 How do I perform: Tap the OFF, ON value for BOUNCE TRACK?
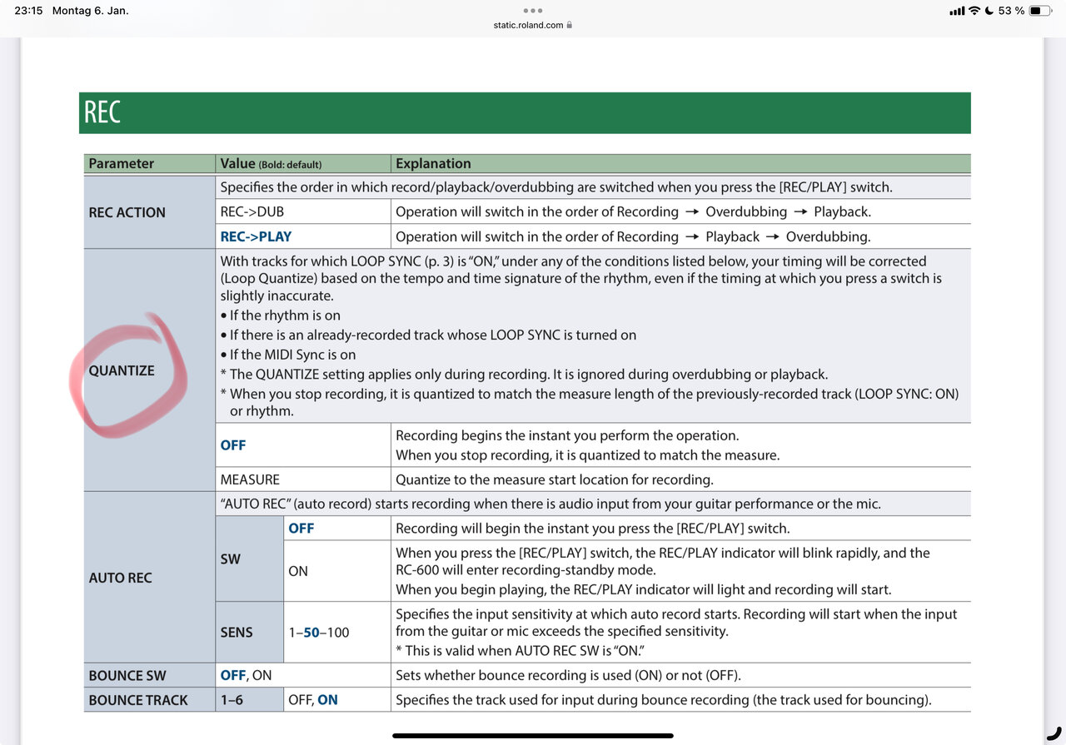pos(313,700)
